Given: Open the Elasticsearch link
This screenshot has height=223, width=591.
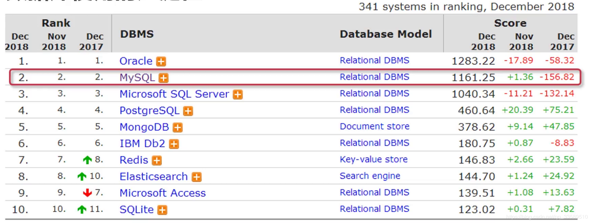Looking at the screenshot, I should click(x=154, y=177).
